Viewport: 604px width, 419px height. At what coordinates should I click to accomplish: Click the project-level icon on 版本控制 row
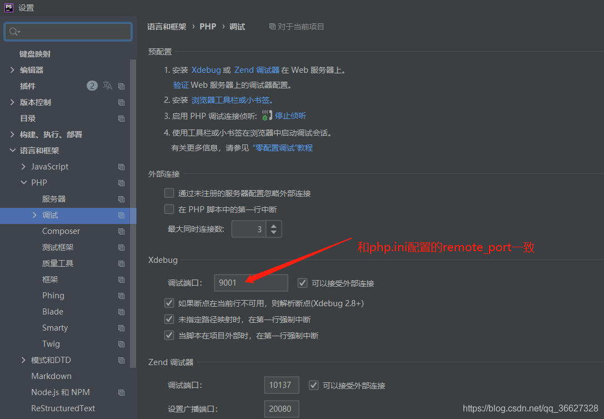tap(121, 102)
